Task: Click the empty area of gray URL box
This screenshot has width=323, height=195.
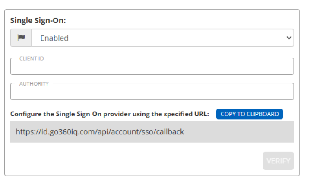Action: (x=242, y=132)
